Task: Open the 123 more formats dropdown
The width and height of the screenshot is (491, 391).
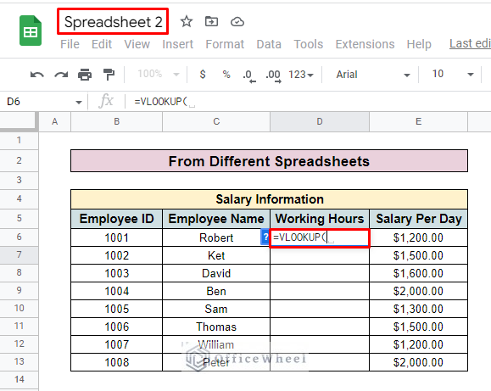Action: coord(300,75)
